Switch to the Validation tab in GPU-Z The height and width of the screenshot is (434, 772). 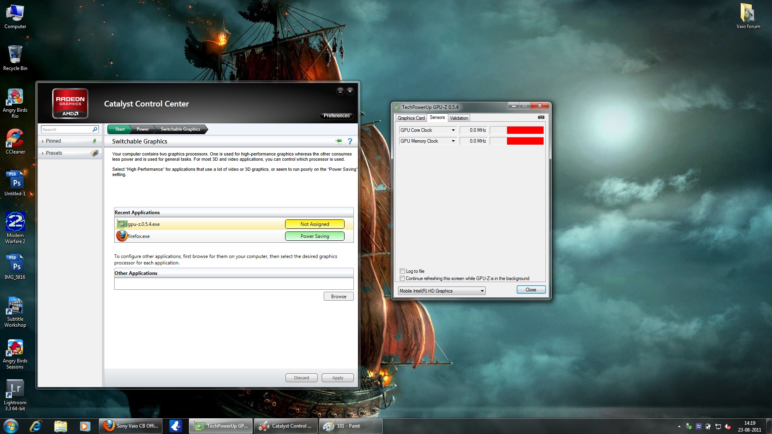coord(459,118)
